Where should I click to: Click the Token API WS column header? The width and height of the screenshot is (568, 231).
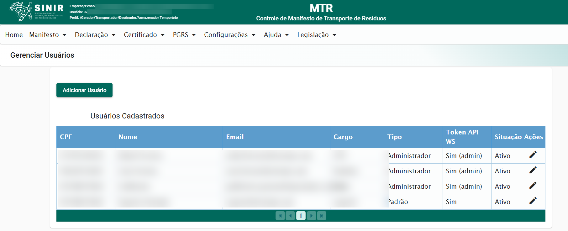point(467,137)
